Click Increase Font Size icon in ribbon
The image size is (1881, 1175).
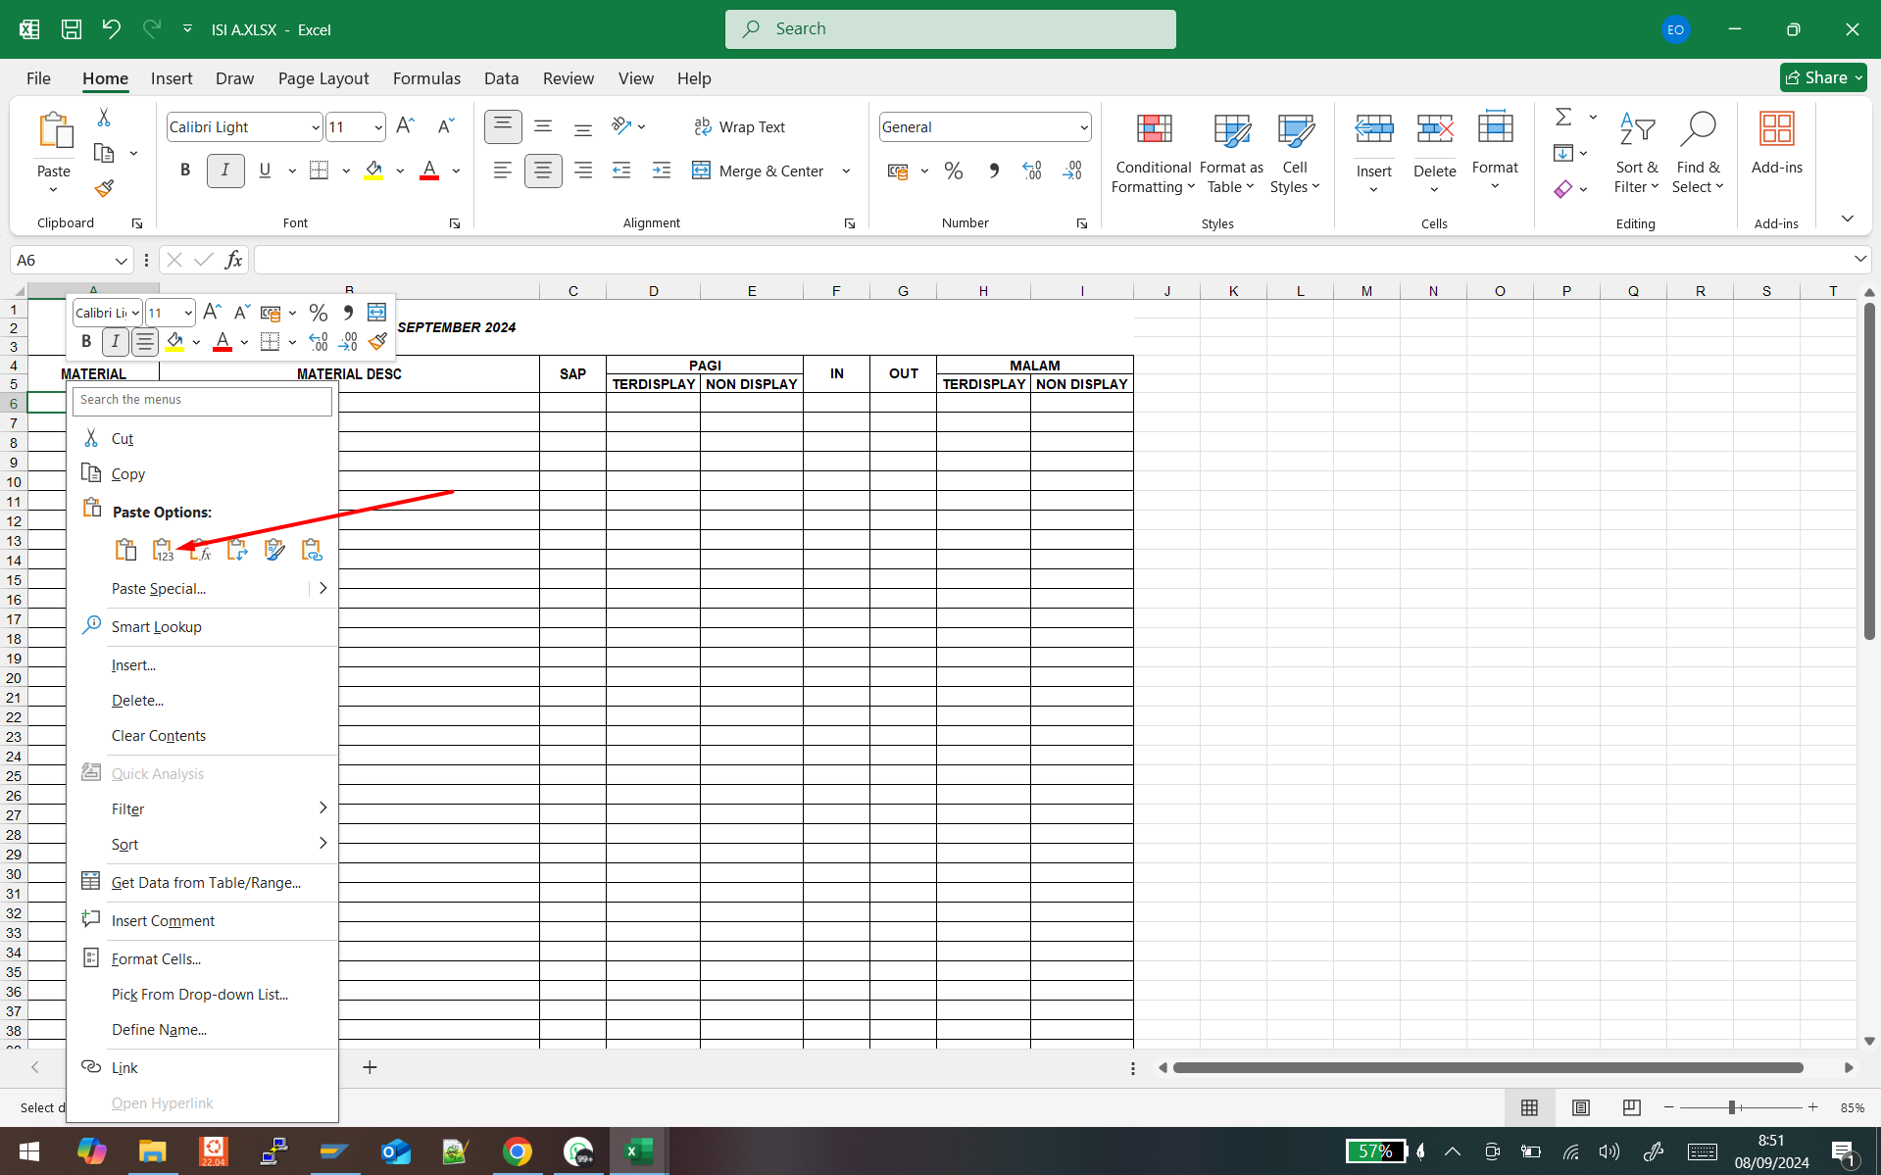405,126
